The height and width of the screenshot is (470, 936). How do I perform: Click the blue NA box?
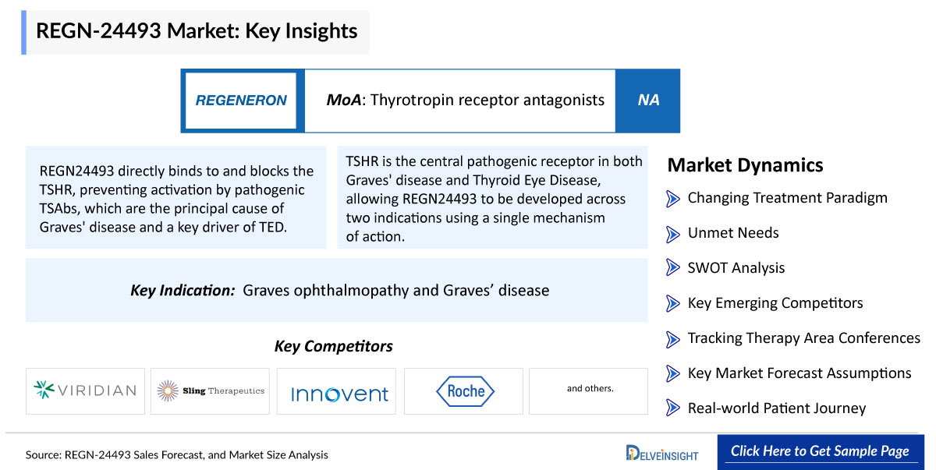[648, 101]
